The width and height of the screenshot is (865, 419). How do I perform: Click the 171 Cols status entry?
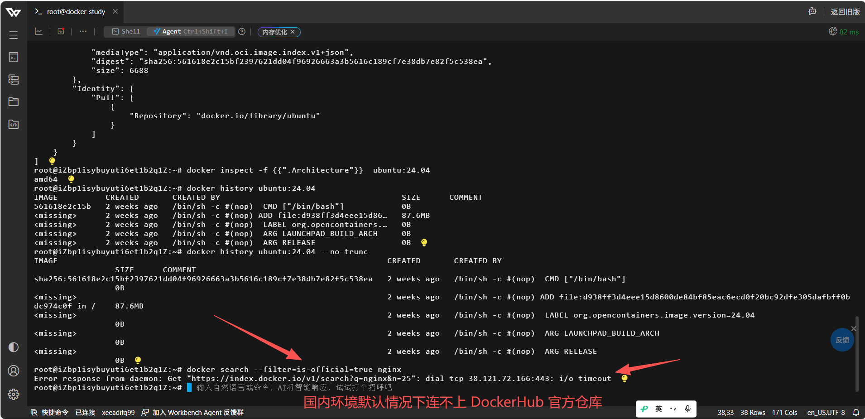click(784, 412)
